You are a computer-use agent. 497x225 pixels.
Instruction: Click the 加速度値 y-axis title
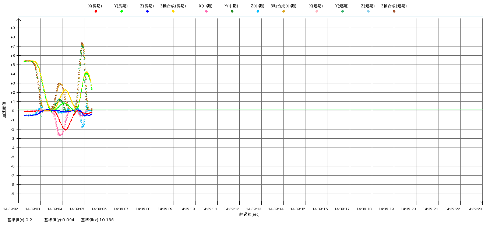4,110
